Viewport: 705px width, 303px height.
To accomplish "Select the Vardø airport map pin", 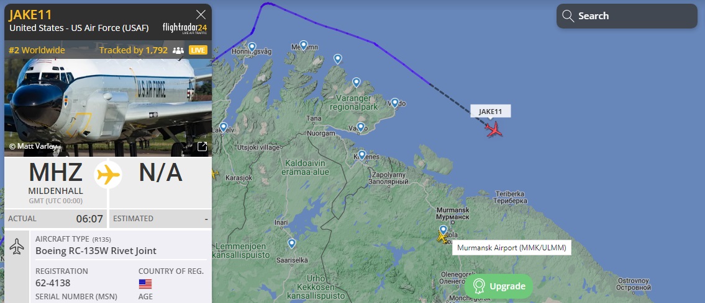I will coord(395,103).
